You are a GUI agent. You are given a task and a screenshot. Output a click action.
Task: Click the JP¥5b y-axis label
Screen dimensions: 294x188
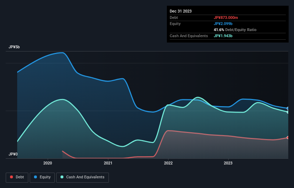[x=14, y=47]
